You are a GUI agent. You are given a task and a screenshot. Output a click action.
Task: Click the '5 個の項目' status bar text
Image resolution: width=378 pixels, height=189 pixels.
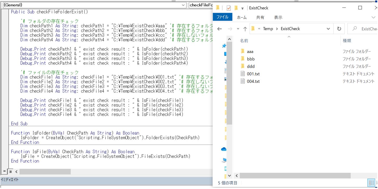(228, 183)
